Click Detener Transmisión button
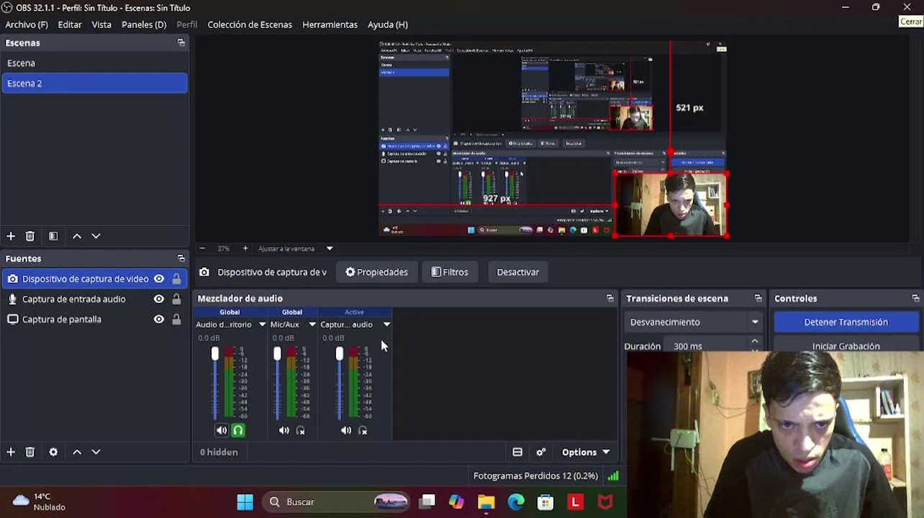Image resolution: width=924 pixels, height=518 pixels. pyautogui.click(x=846, y=322)
